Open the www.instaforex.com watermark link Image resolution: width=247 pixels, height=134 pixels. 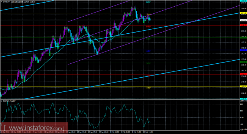[34, 128]
